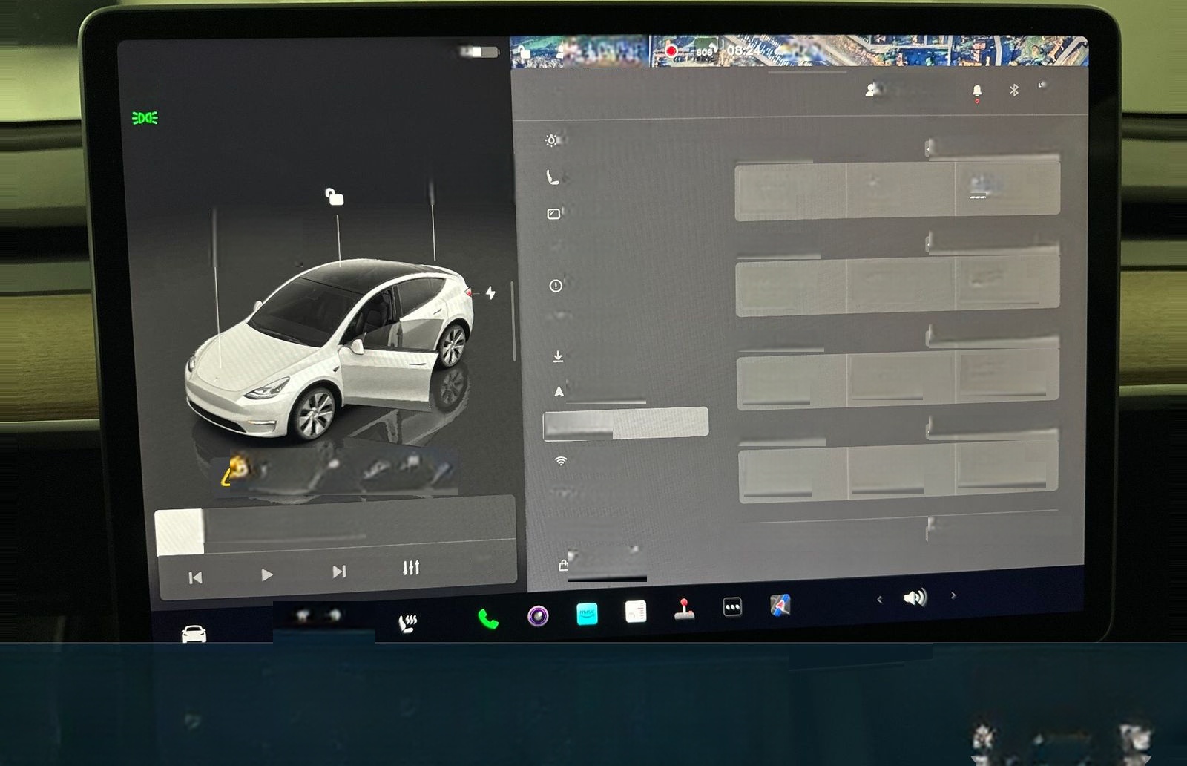Tap the lock icon in the top status bar

(525, 52)
